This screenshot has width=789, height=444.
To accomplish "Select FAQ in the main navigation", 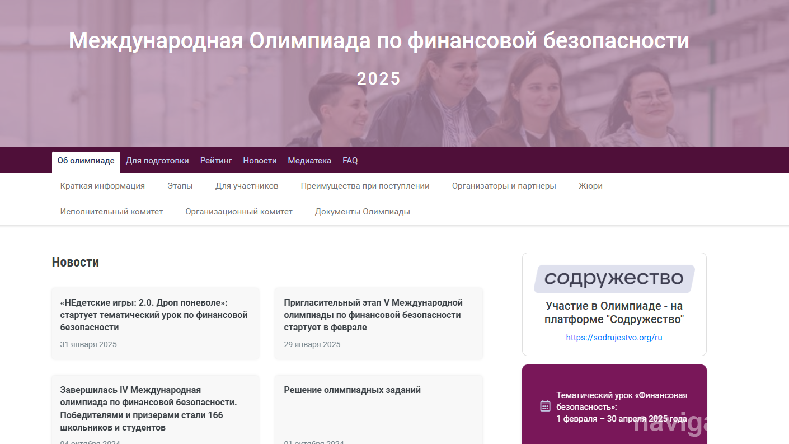I will (x=350, y=161).
